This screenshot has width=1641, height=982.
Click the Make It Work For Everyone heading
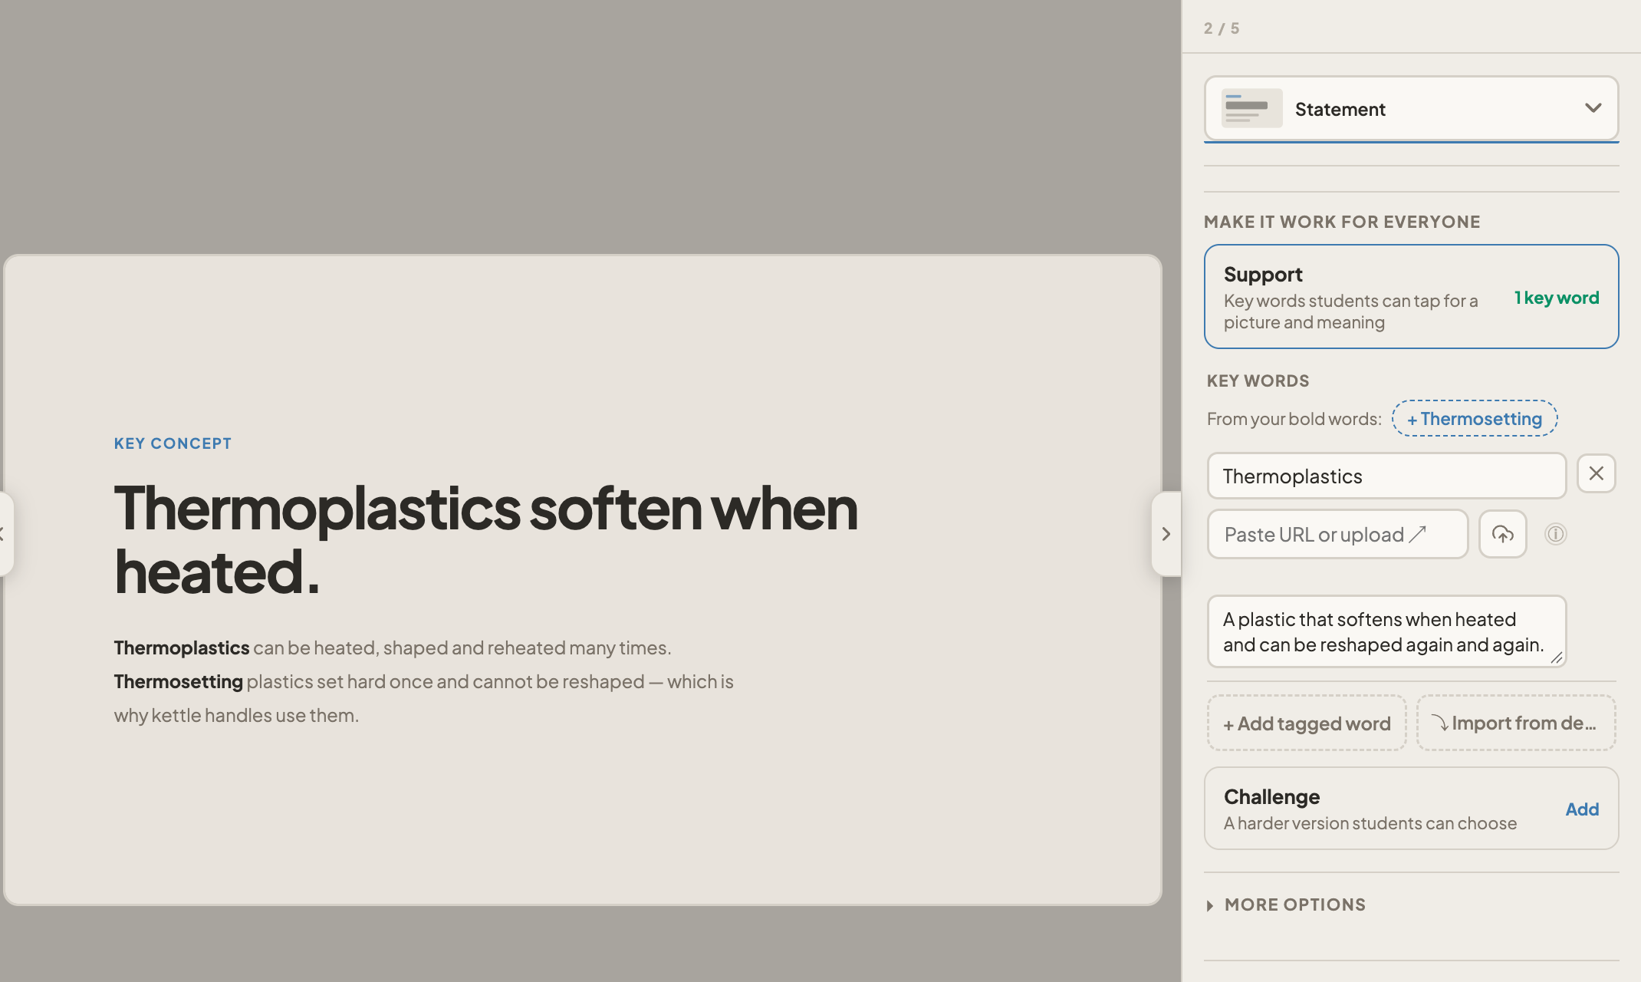[1342, 222]
